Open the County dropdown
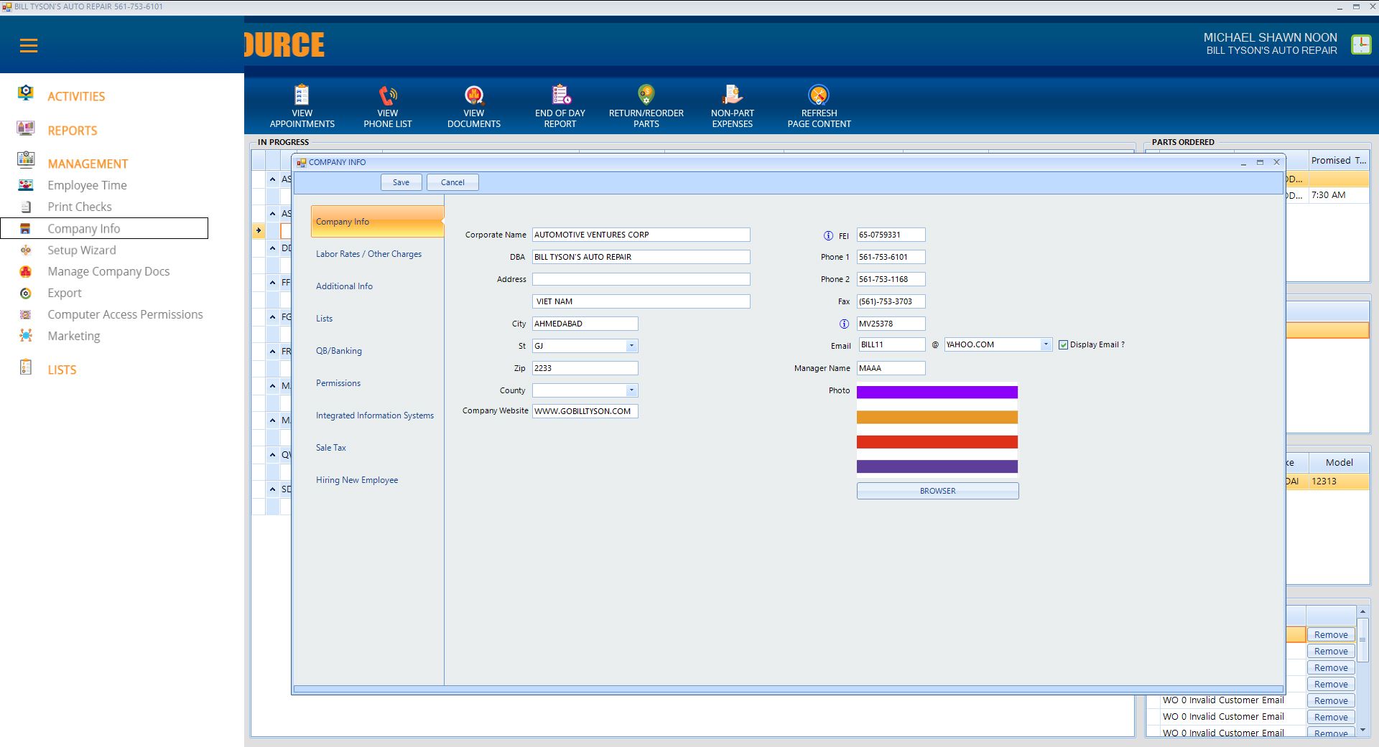Image resolution: width=1379 pixels, height=747 pixels. pyautogui.click(x=631, y=390)
